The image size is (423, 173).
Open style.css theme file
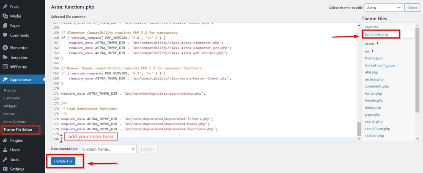pos(371,27)
